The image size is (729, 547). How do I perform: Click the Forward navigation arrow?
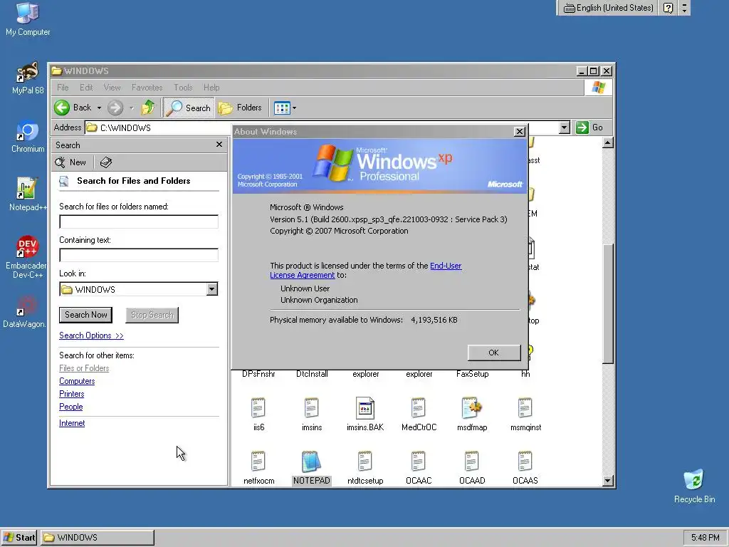[x=115, y=108]
